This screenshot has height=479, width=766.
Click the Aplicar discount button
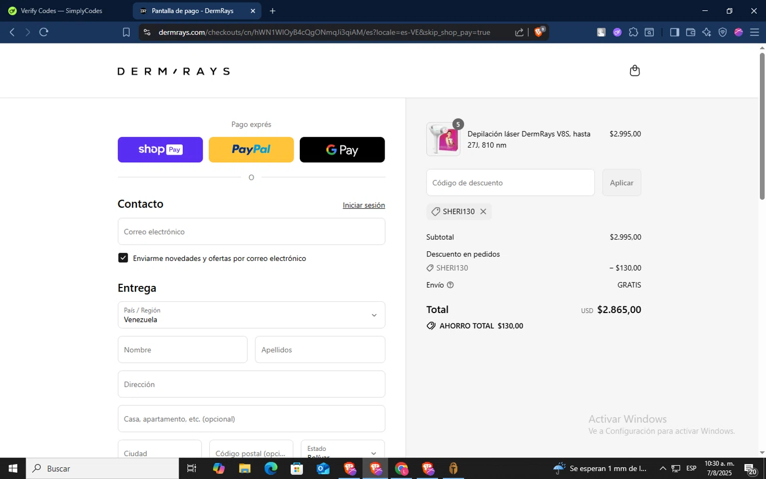[x=621, y=183]
